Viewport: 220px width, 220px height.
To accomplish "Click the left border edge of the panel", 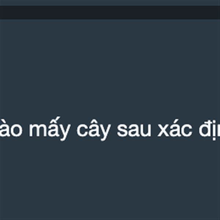I will [x=0, y=119].
